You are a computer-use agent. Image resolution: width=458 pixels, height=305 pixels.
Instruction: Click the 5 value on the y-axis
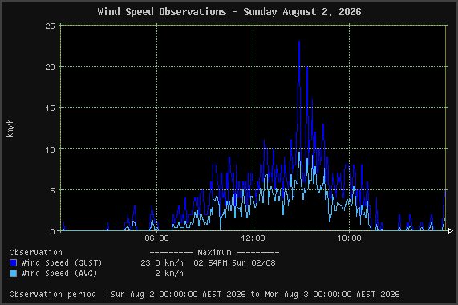[x=52, y=191]
